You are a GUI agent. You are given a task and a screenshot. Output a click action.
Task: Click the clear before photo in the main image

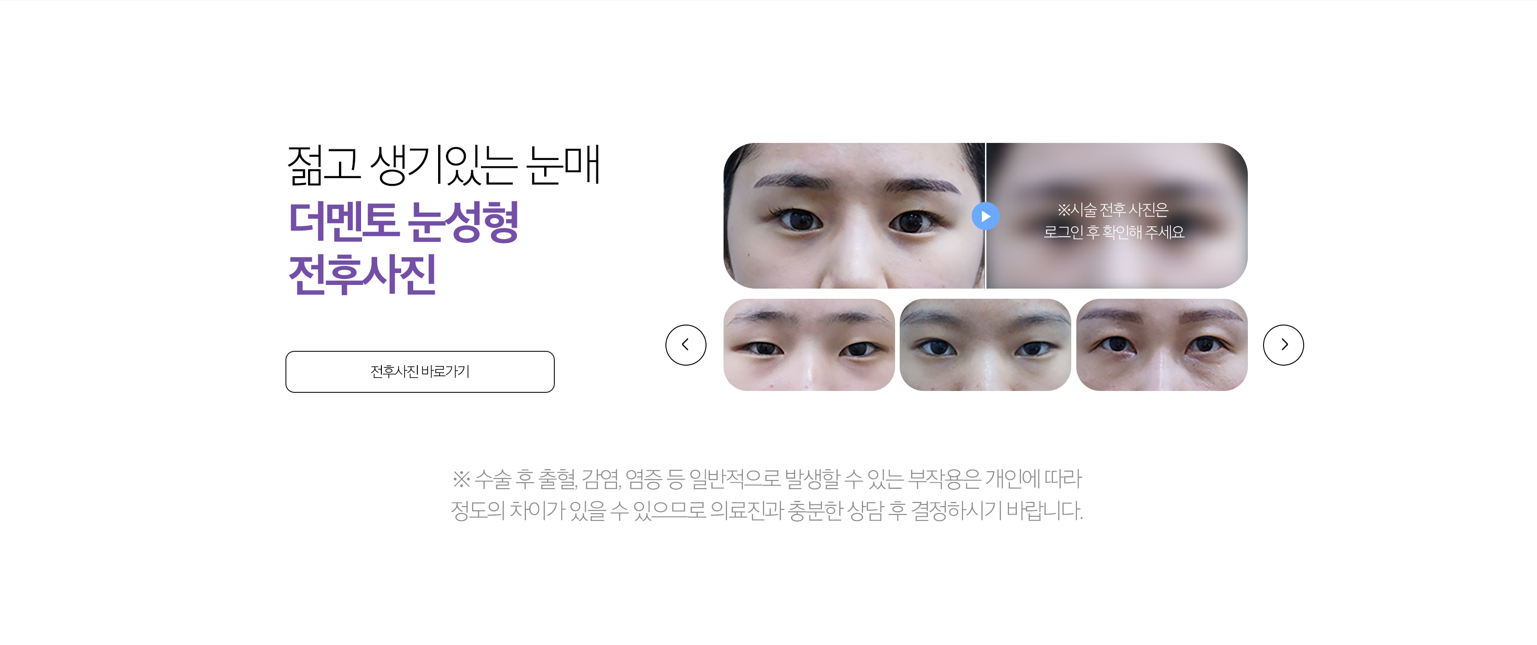(854, 215)
